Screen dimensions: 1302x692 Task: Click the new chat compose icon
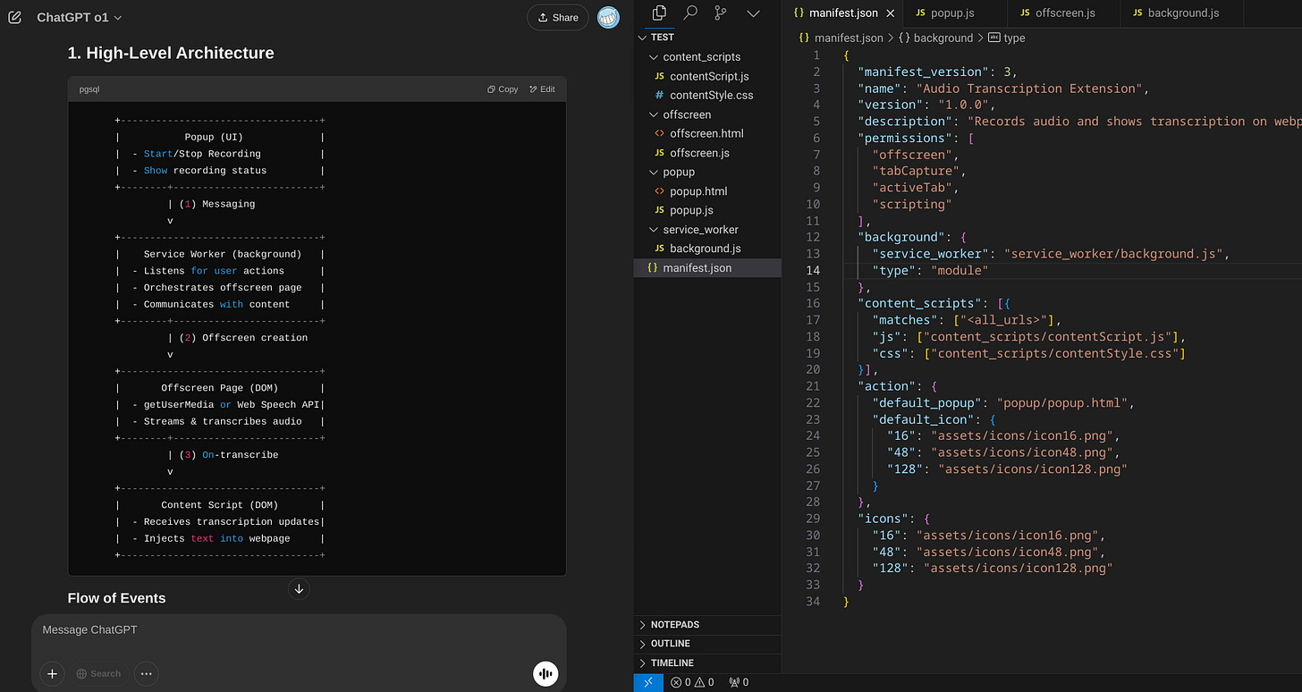point(14,18)
